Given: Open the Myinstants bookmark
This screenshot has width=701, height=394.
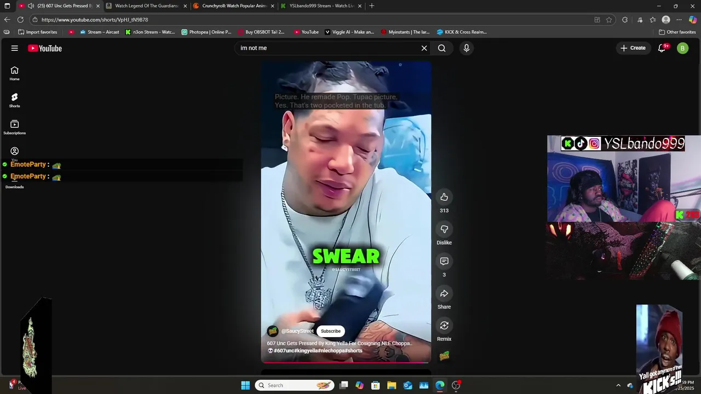Looking at the screenshot, I should [x=405, y=32].
